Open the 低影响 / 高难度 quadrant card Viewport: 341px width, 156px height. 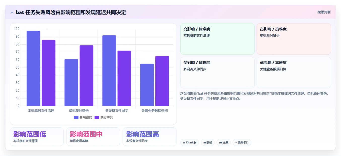[x=294, y=73]
